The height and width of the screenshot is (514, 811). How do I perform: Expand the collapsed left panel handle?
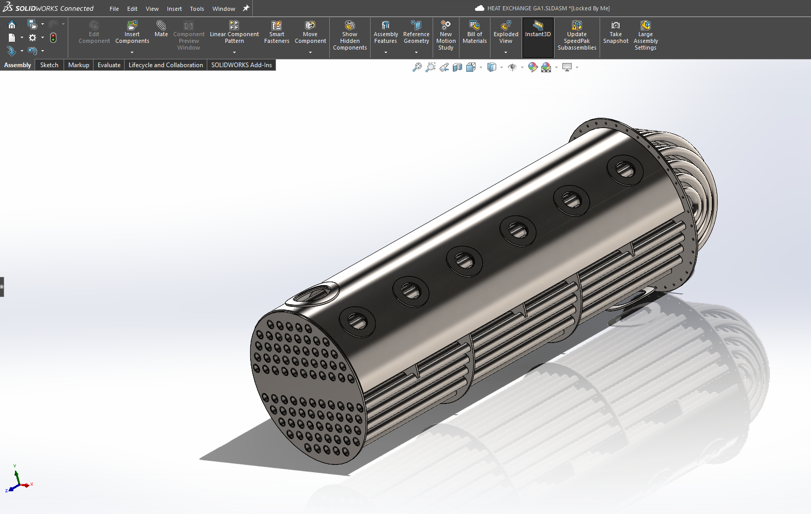2,287
